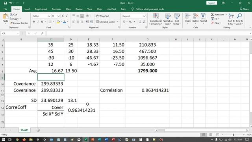Image resolution: width=252 pixels, height=142 pixels.
Task: Apply Font Color red A
Action: coord(65,22)
